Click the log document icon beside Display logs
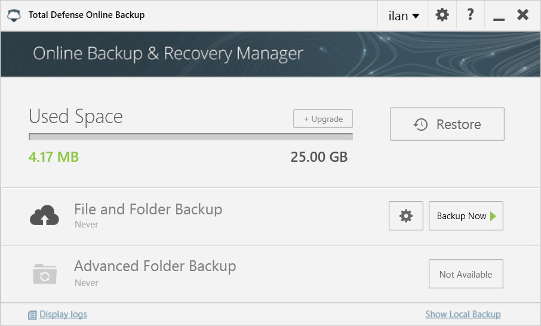 coord(32,315)
